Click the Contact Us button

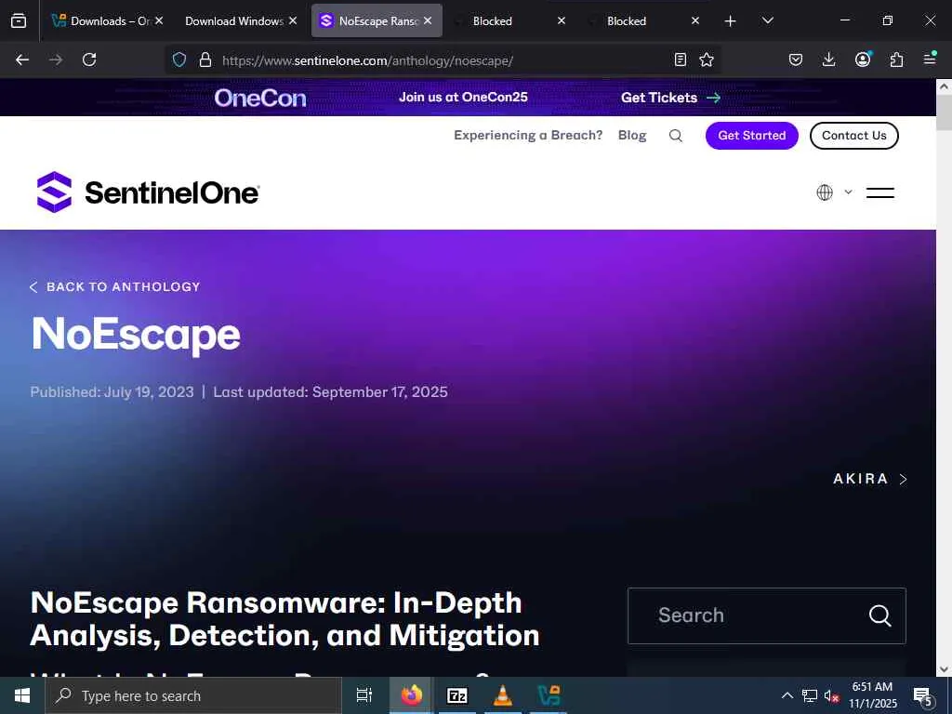(853, 136)
